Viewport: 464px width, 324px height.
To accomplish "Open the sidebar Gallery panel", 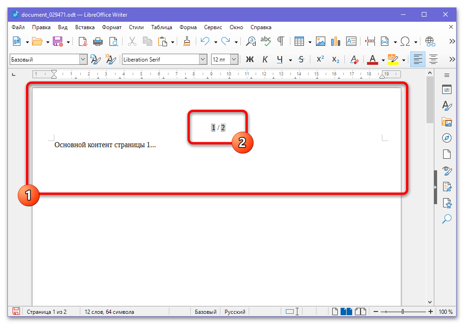I will [x=446, y=122].
